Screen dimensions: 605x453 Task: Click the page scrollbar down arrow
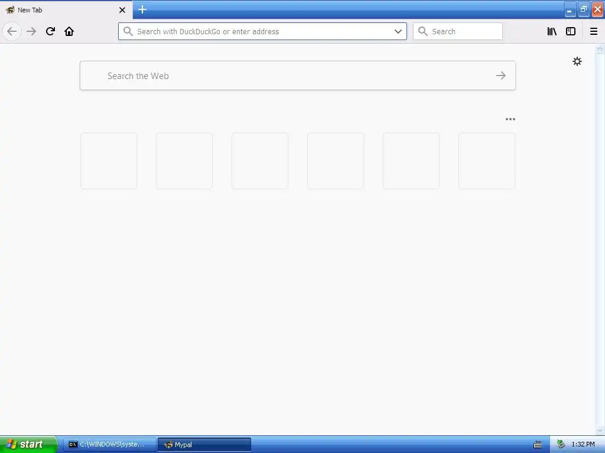point(600,430)
